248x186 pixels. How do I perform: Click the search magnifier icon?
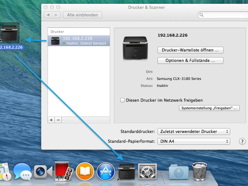[x=201, y=15]
